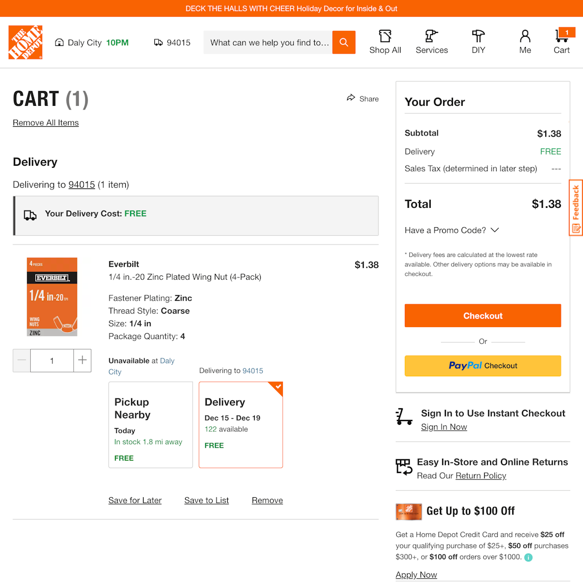
Task: Open the Shop All menu
Action: click(385, 42)
